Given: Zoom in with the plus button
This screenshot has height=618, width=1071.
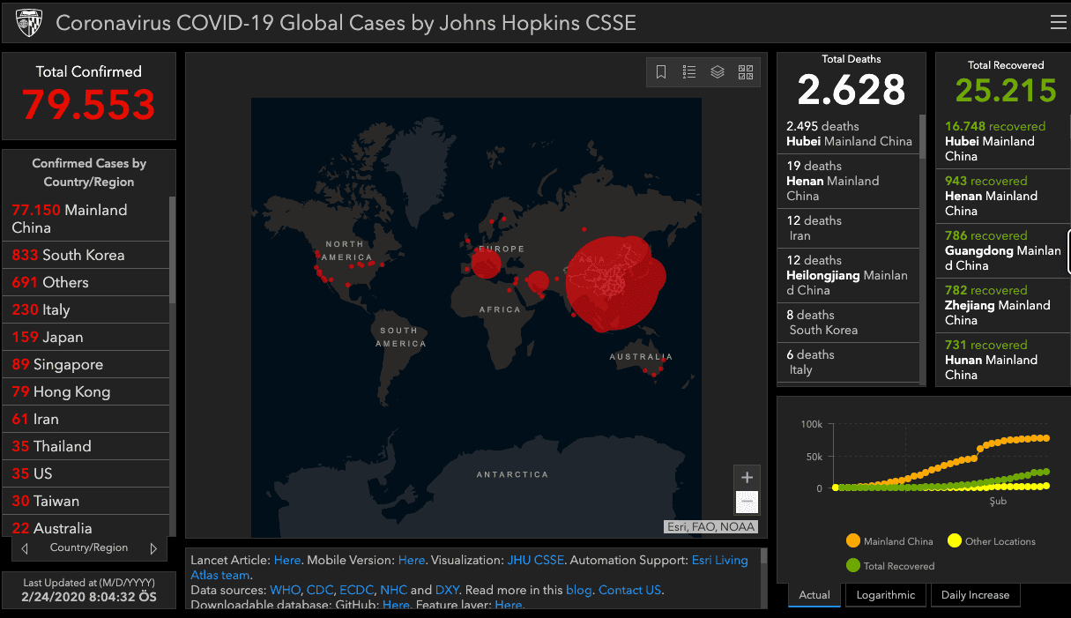Looking at the screenshot, I should 747,478.
